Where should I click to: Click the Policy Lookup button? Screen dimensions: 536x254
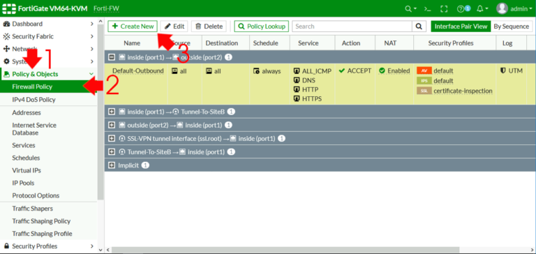point(262,27)
